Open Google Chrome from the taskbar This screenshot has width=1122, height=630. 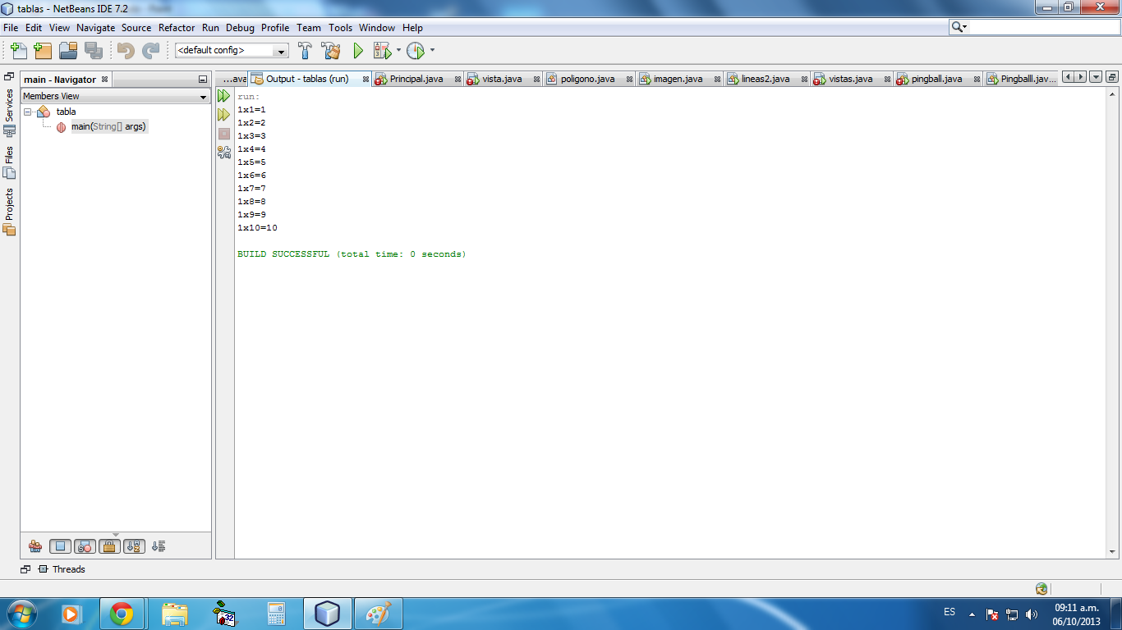tap(122, 612)
